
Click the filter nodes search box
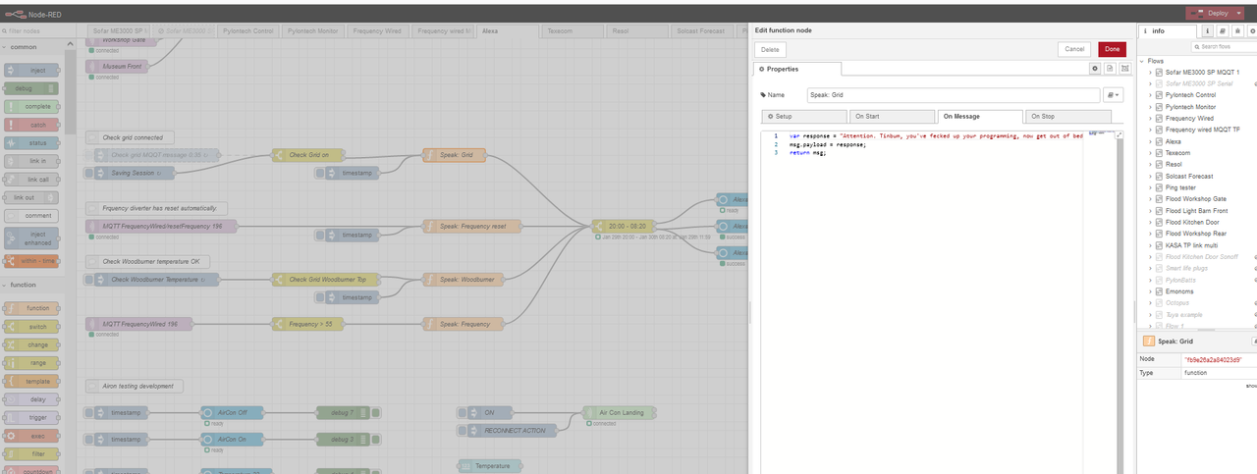tap(37, 30)
